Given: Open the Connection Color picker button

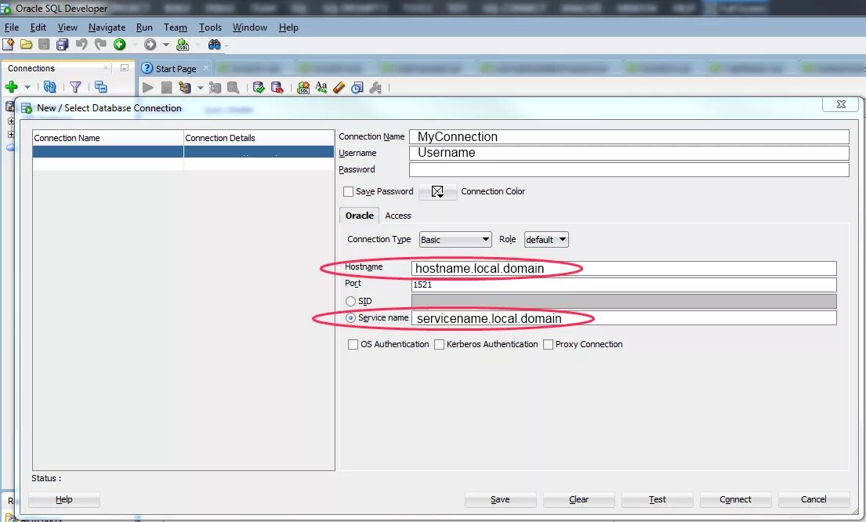Looking at the screenshot, I should (437, 192).
